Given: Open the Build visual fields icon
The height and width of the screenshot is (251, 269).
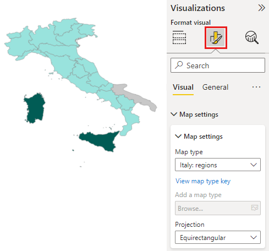Looking at the screenshot, I should (x=179, y=37).
